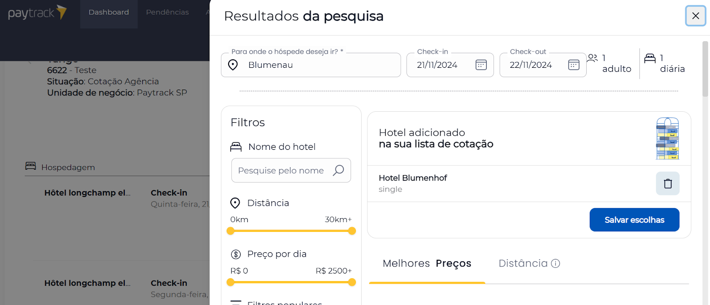Focus the Pesquise pelo nome field

point(291,170)
